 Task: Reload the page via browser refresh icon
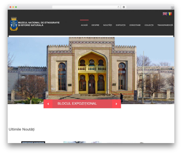[118, 7]
